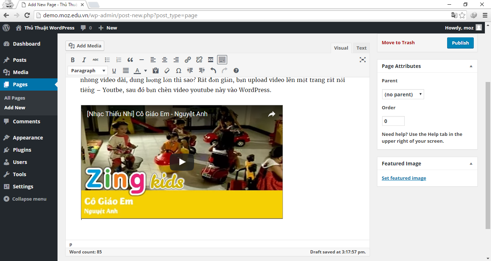This screenshot has height=261, width=491.
Task: Clear formatting with the eraser icon
Action: pos(167,70)
